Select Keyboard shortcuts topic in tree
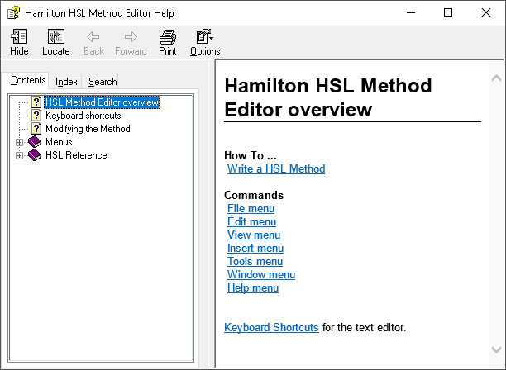The width and height of the screenshot is (506, 370). click(x=84, y=116)
